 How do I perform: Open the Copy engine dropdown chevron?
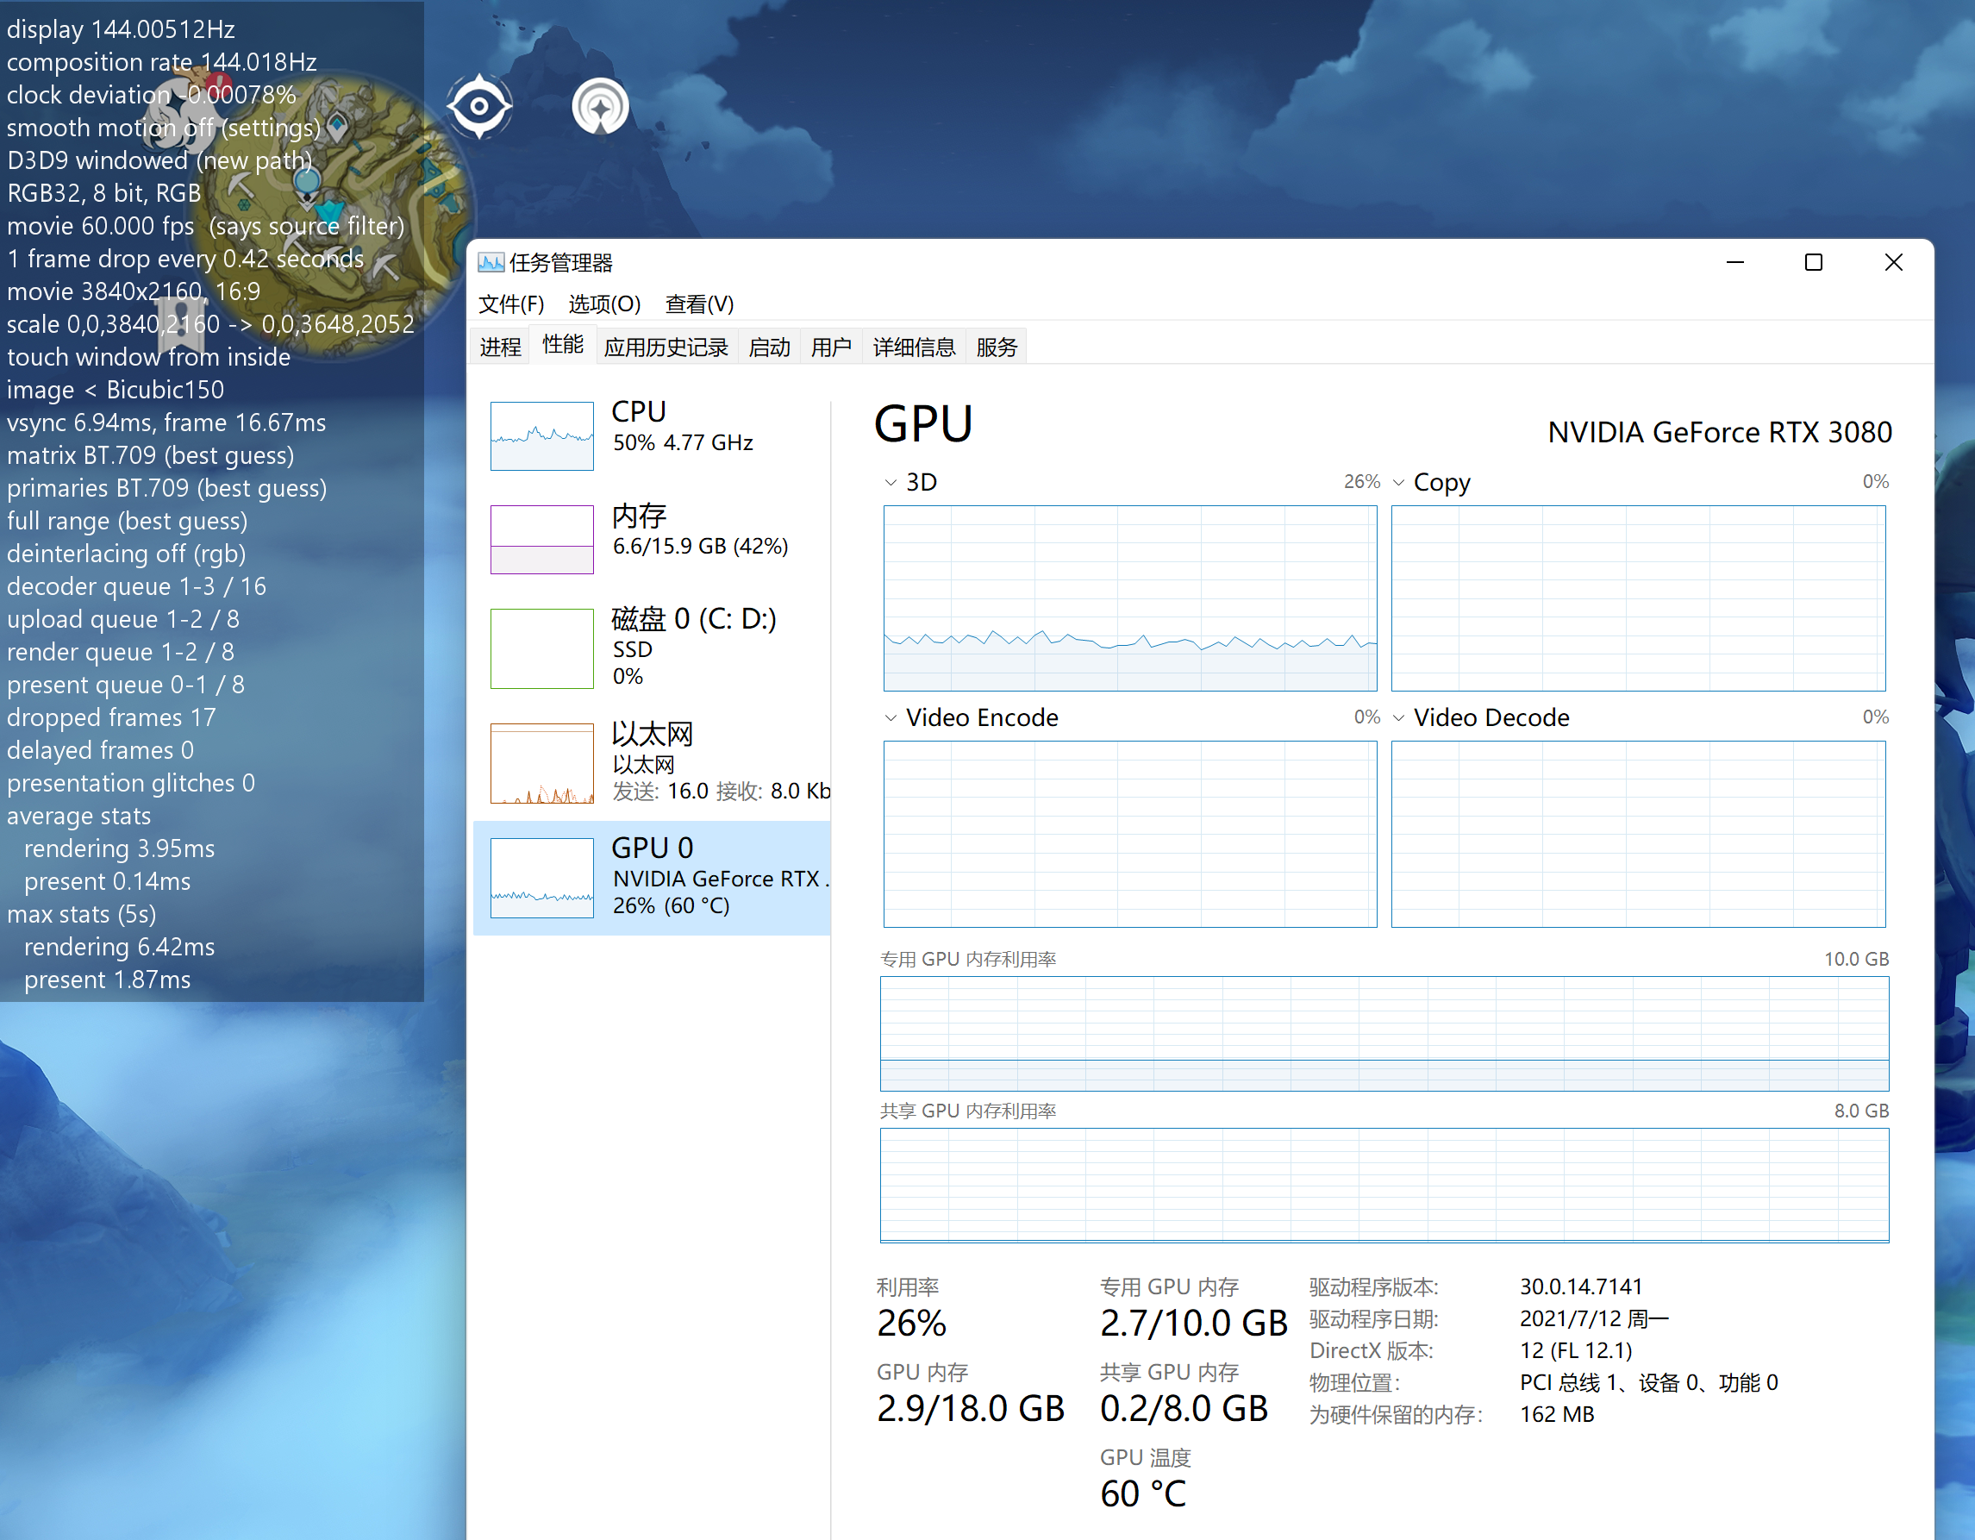pyautogui.click(x=1399, y=483)
